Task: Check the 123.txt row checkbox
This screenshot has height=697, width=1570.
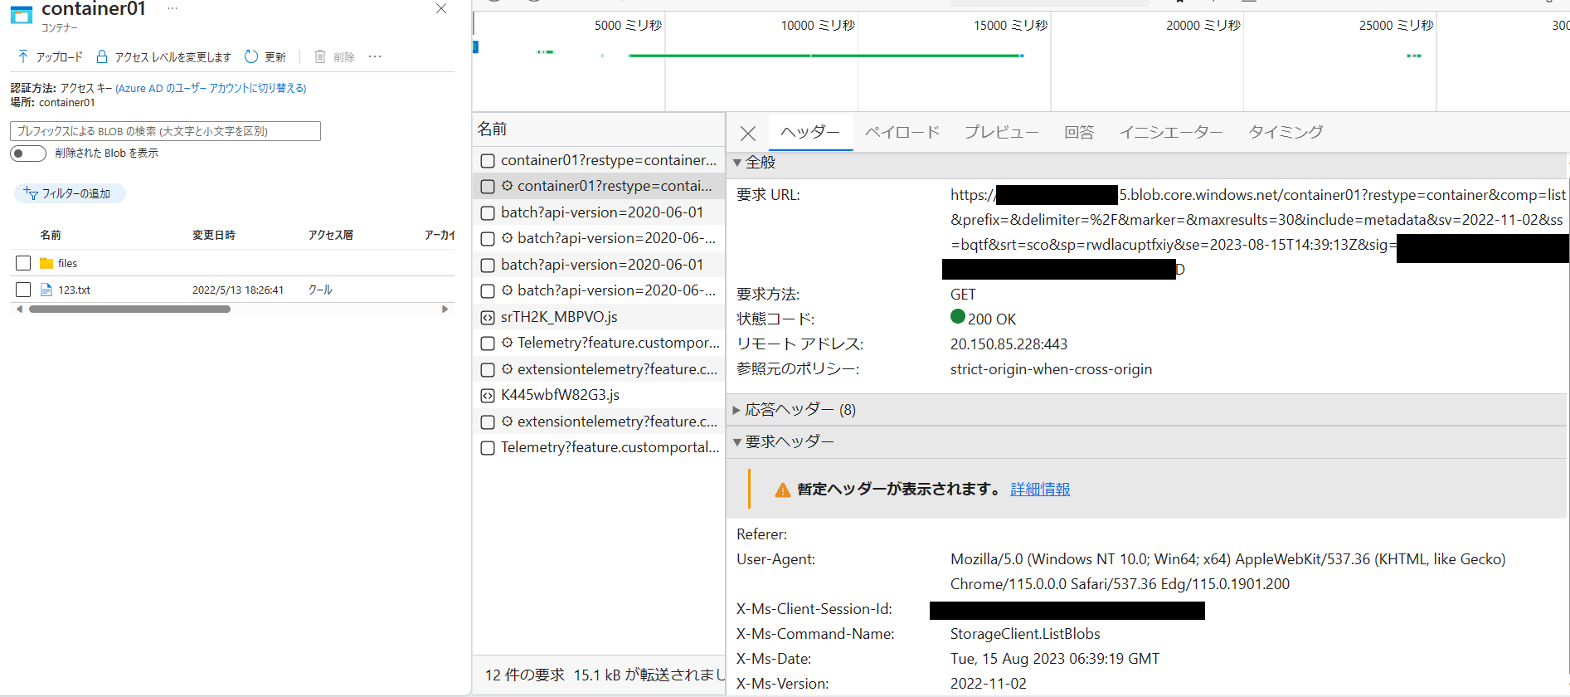Action: (x=23, y=290)
